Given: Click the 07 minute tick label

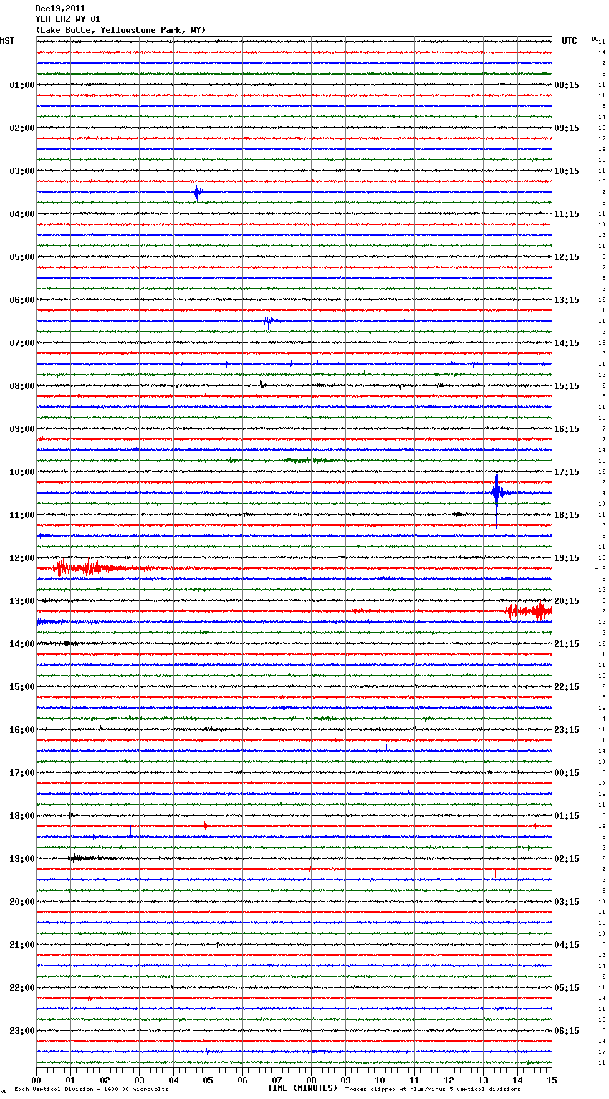Looking at the screenshot, I should [x=277, y=1080].
